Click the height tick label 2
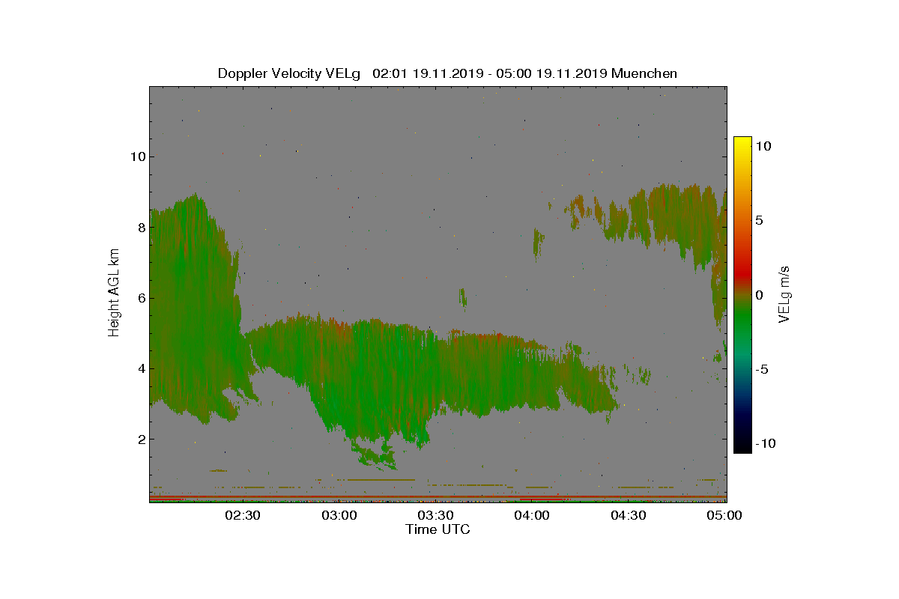The image size is (899, 599). (x=140, y=439)
